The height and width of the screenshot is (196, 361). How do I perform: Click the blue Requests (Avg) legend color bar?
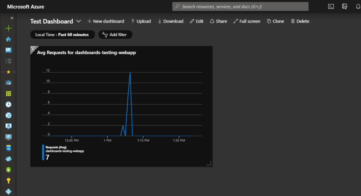pos(43,152)
